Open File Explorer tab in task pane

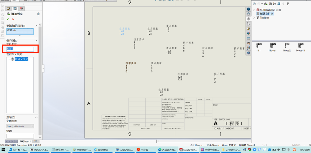click(x=248, y=24)
